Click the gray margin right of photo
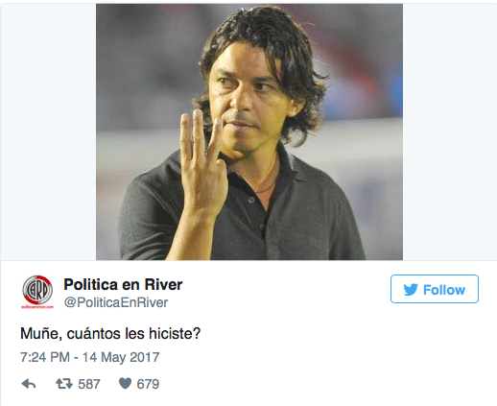This screenshot has width=497, height=406. tap(450, 131)
